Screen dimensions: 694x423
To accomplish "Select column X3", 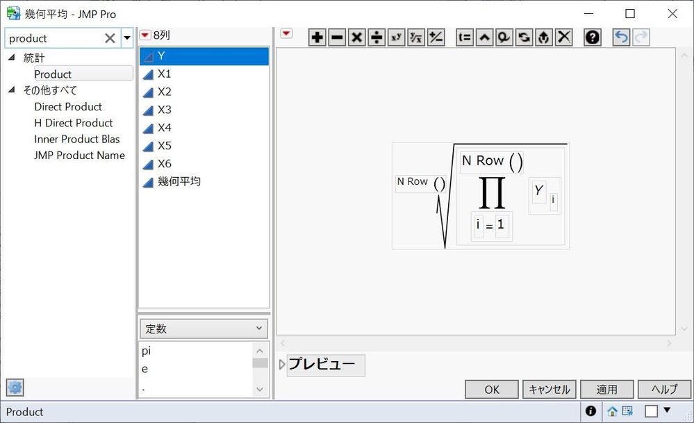I will (x=204, y=110).
